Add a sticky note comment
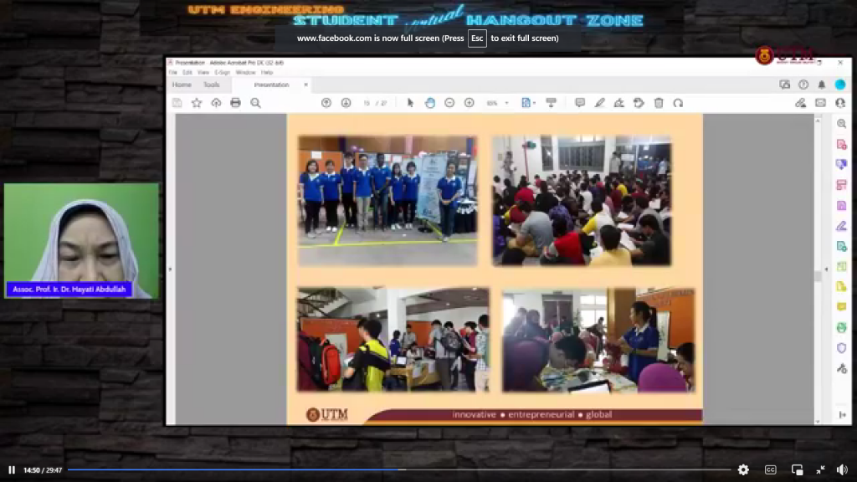 pyautogui.click(x=580, y=103)
